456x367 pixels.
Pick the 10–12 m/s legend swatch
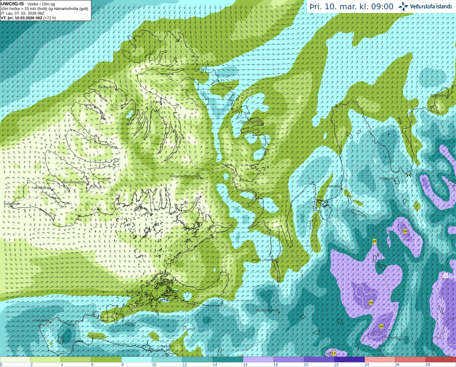167,360
